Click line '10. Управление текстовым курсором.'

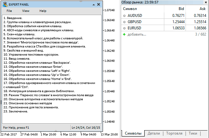point(31,55)
